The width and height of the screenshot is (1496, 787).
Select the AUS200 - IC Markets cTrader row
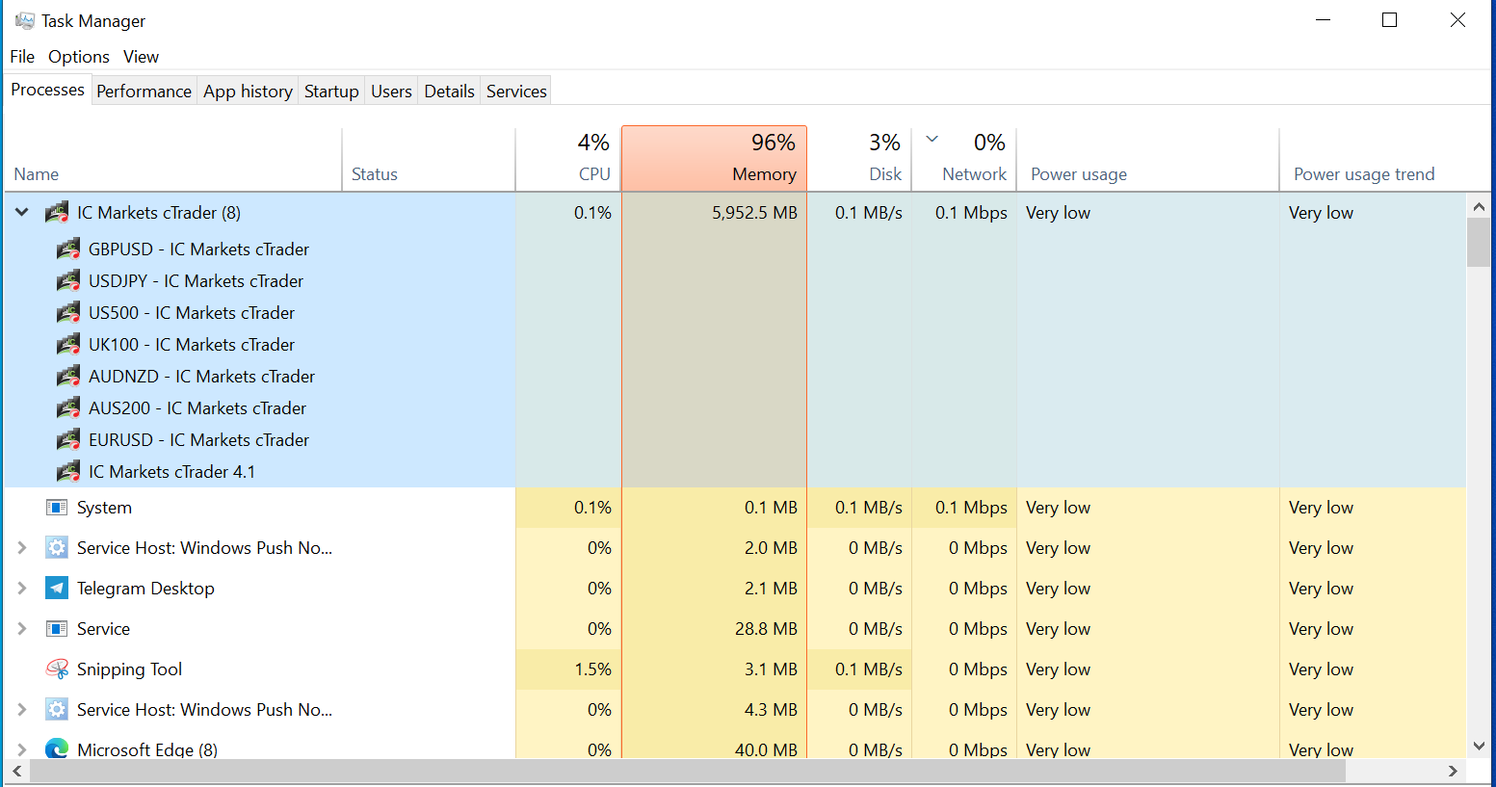click(735, 408)
